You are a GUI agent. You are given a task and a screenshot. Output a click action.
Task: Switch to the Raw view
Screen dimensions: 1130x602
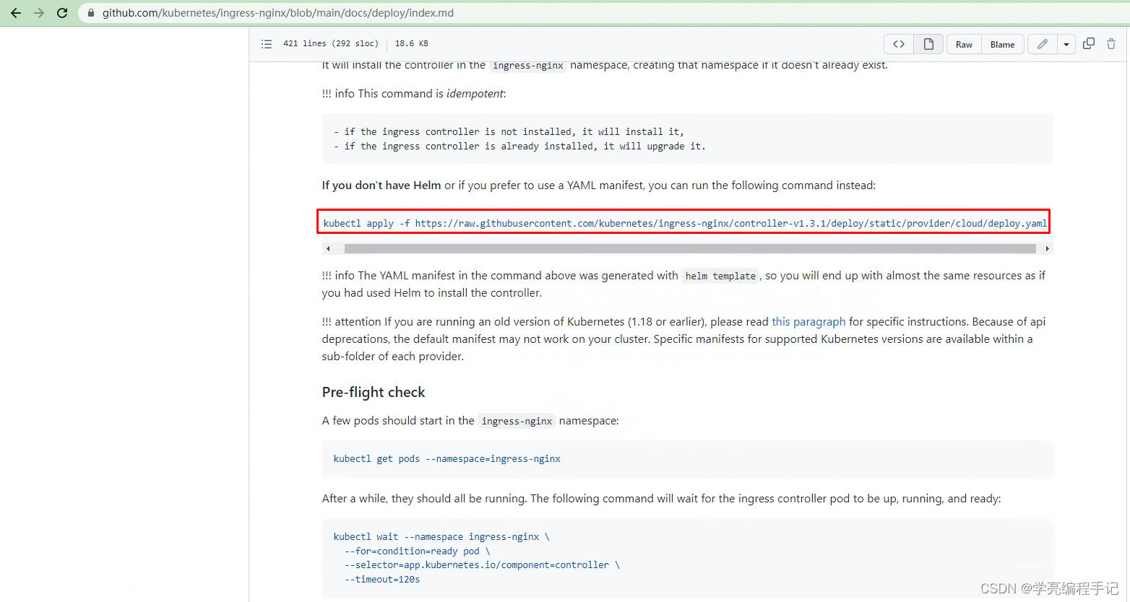tap(963, 44)
